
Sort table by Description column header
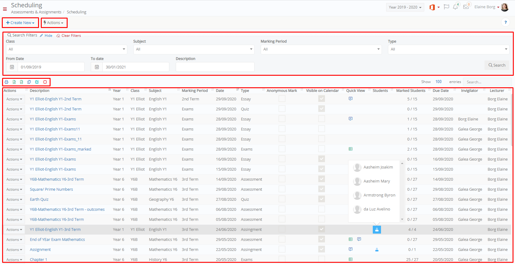point(40,91)
